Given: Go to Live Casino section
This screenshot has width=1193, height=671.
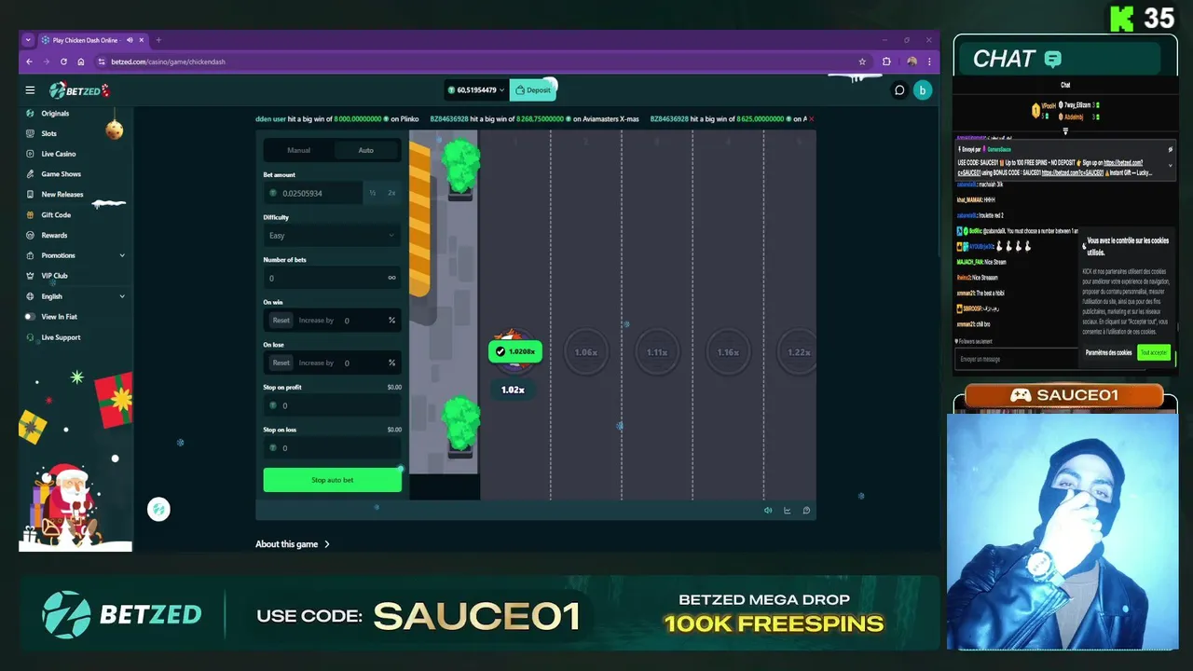Looking at the screenshot, I should coord(58,154).
